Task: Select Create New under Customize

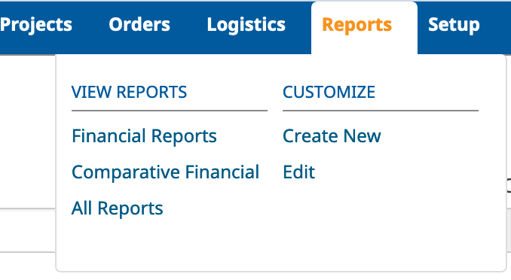Action: point(332,135)
